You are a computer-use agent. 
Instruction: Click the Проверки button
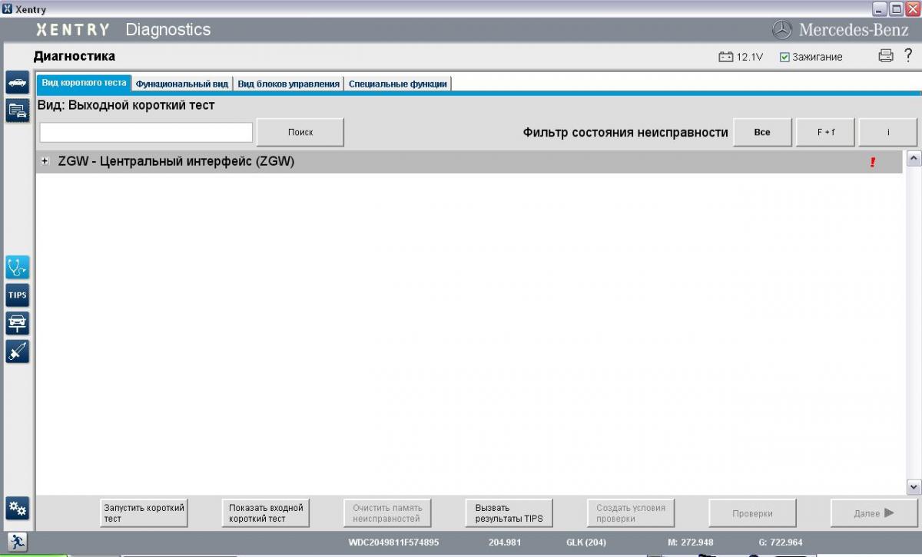752,513
